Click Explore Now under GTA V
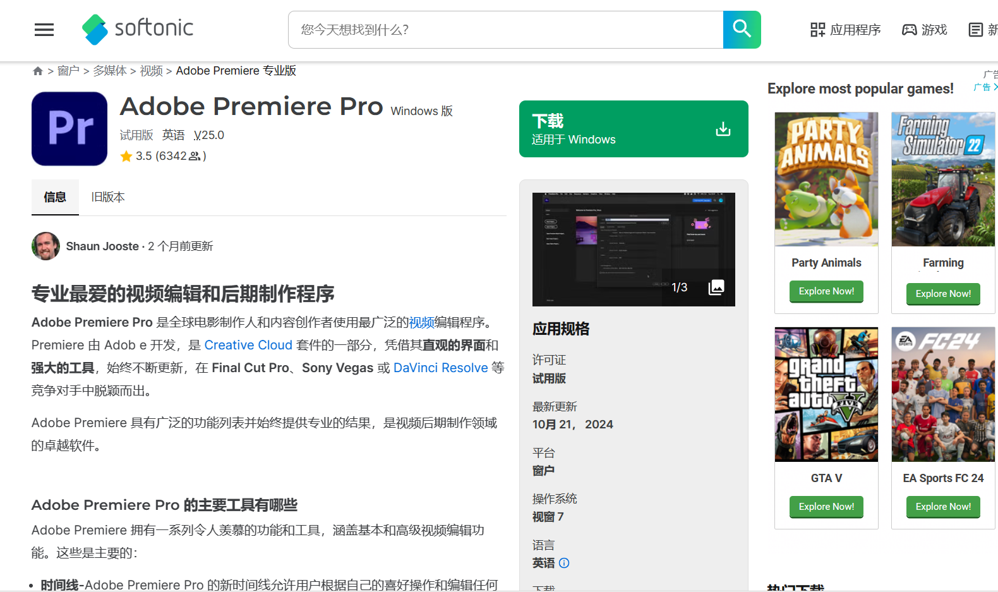The image size is (998, 592). [826, 507]
